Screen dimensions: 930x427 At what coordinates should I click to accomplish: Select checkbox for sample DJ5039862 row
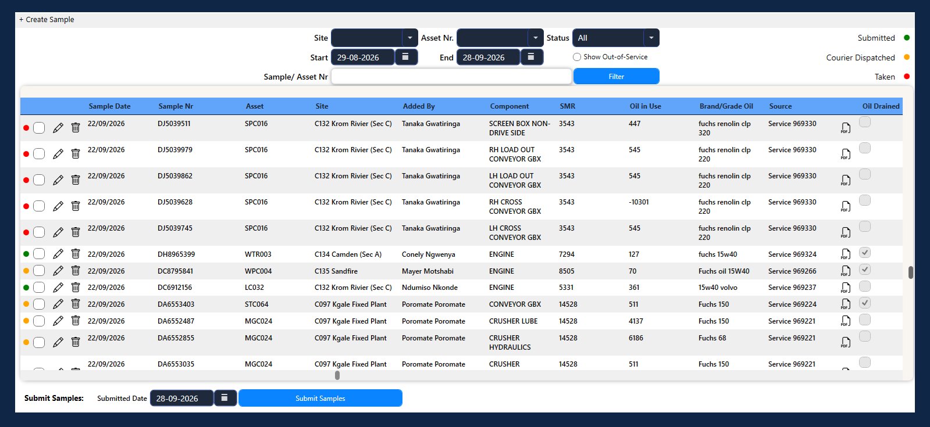[x=39, y=180]
